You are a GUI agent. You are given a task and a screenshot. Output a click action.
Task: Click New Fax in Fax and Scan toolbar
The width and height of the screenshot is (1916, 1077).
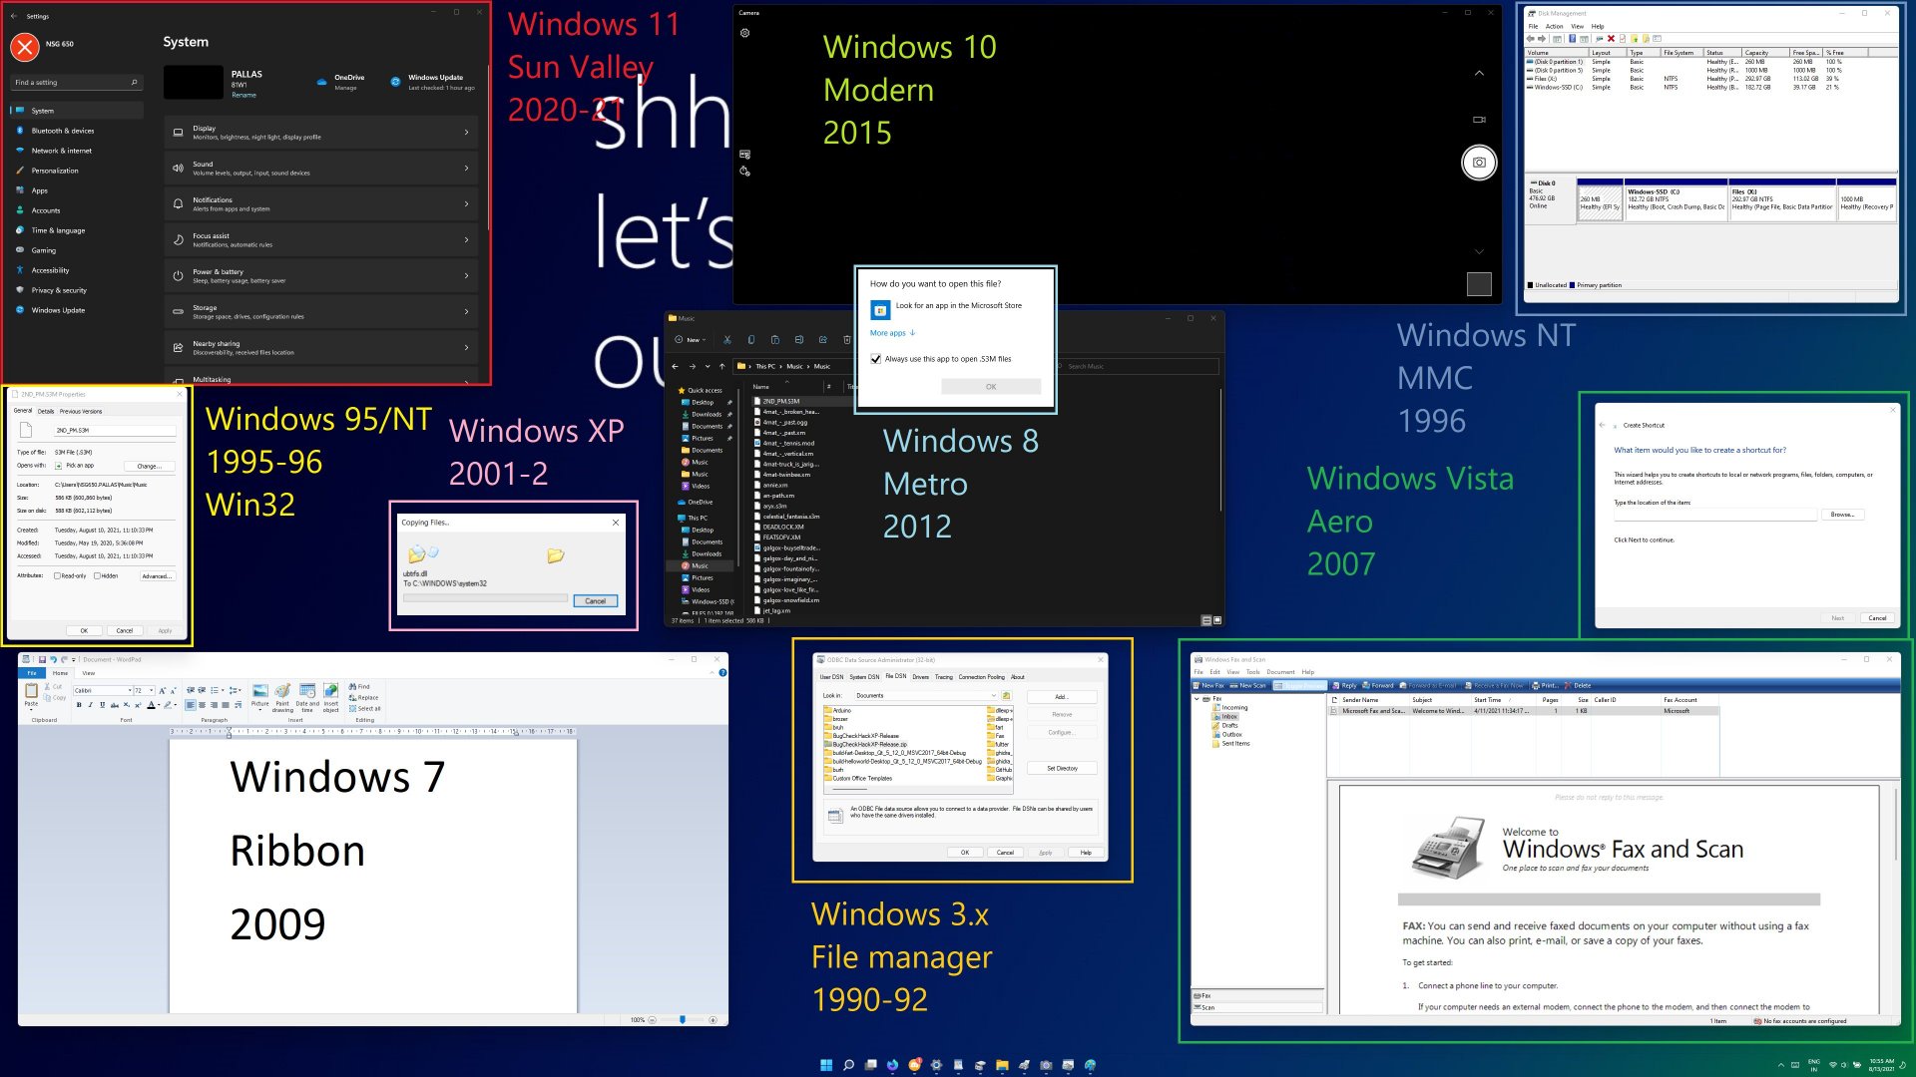(1209, 686)
